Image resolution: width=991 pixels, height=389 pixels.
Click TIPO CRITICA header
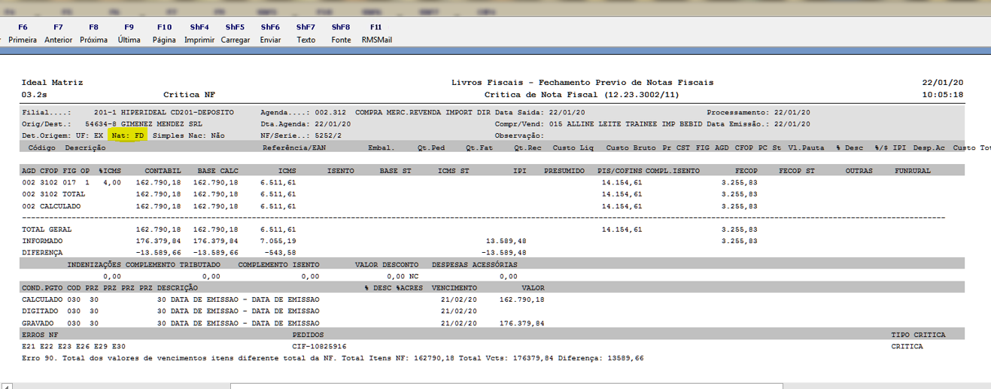(x=918, y=335)
